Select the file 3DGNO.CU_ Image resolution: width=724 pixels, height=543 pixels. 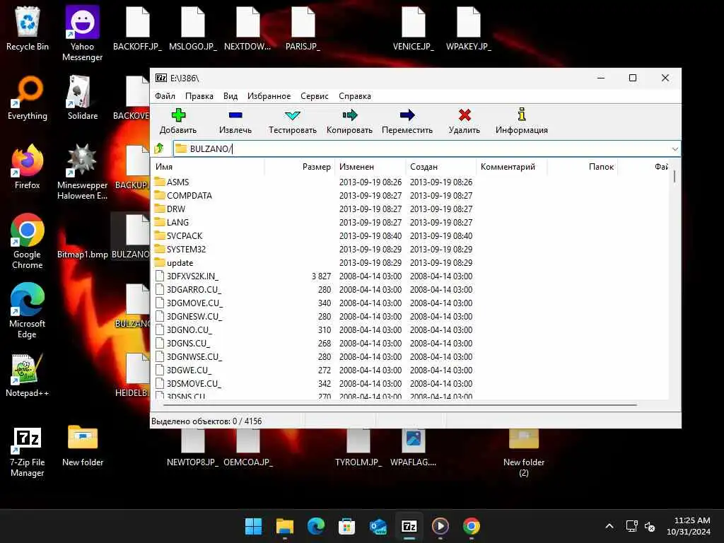pyautogui.click(x=189, y=329)
